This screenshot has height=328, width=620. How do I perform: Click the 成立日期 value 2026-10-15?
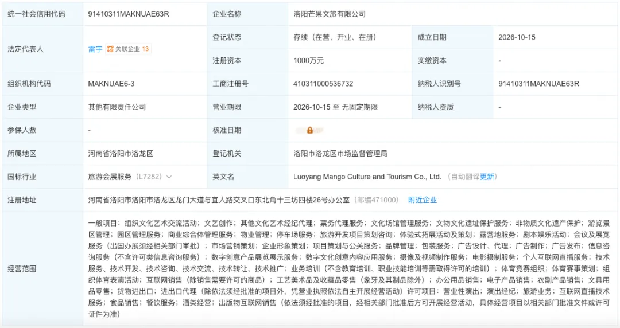coord(517,37)
